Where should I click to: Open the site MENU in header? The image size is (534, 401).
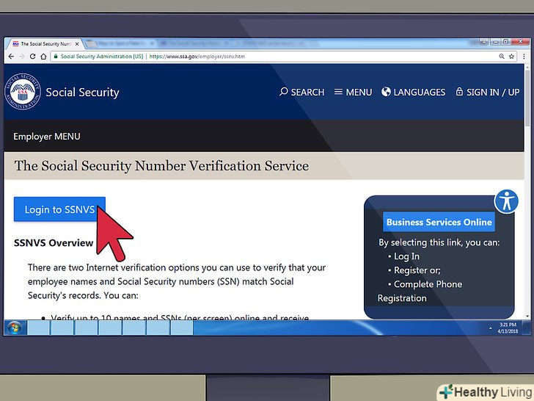(x=353, y=92)
